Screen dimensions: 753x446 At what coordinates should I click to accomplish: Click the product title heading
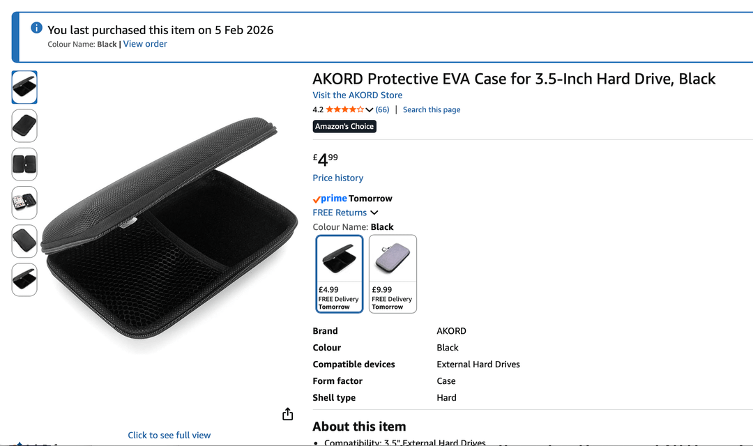(514, 79)
